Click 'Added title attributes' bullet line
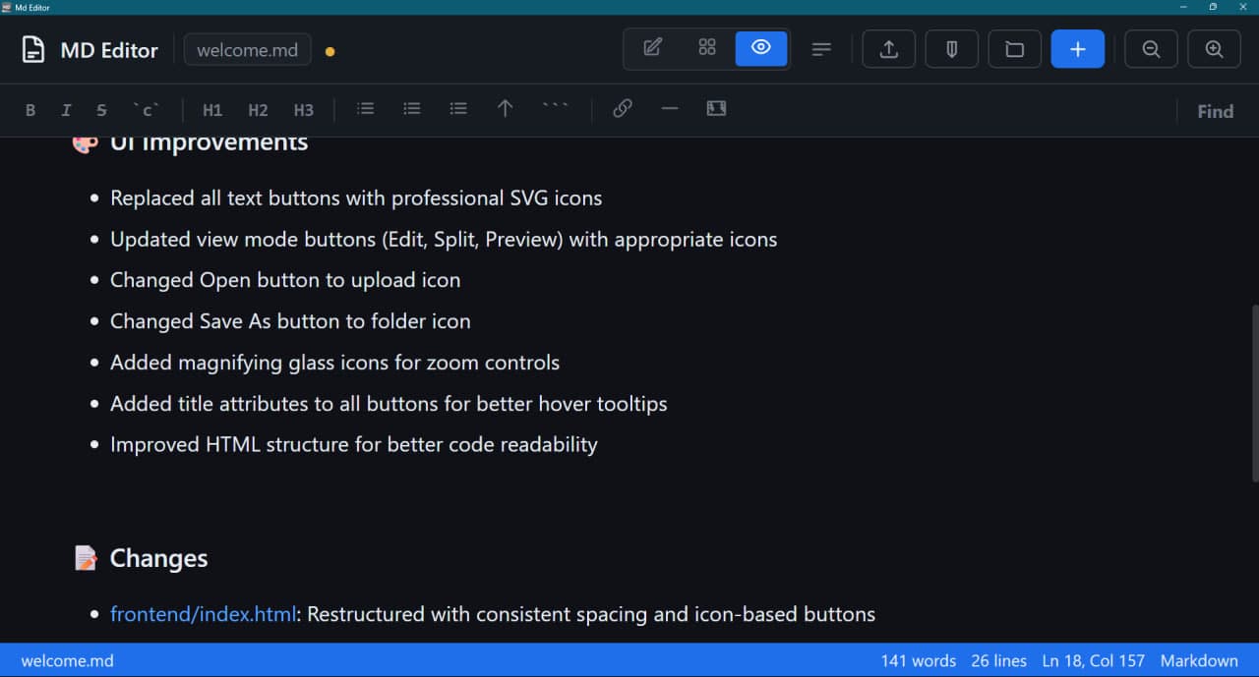The width and height of the screenshot is (1259, 677). click(x=389, y=404)
